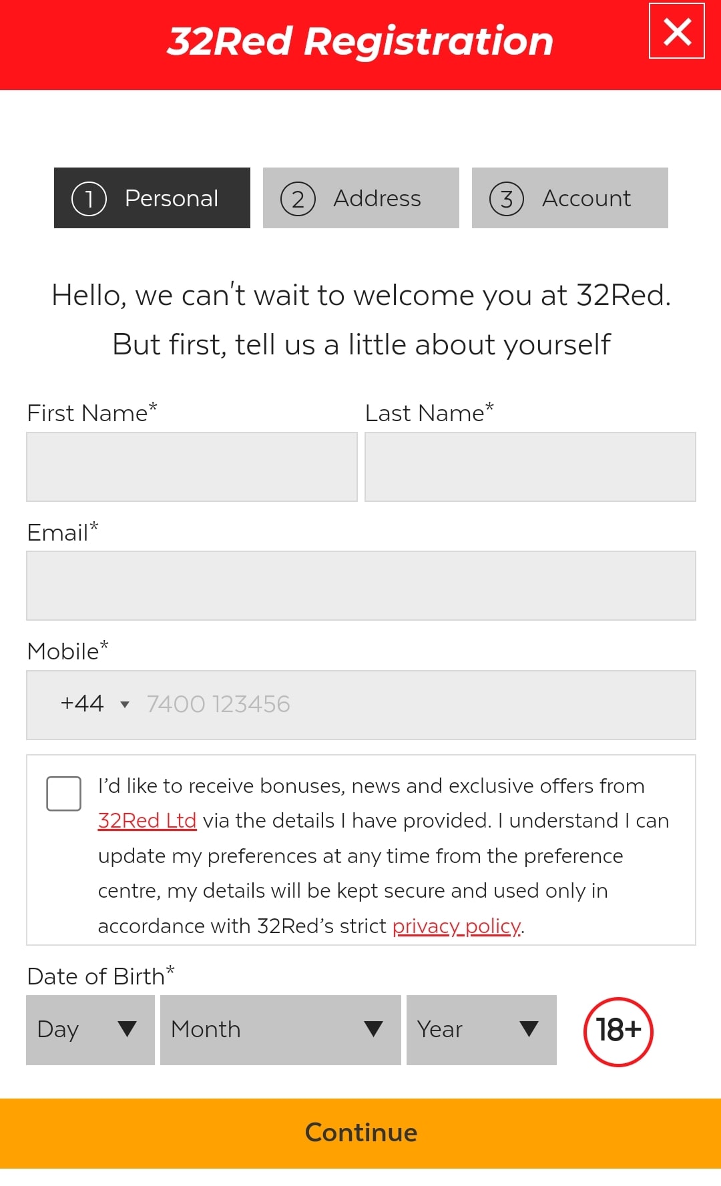
Task: Click the 18+ age restriction badge
Action: tap(617, 1030)
